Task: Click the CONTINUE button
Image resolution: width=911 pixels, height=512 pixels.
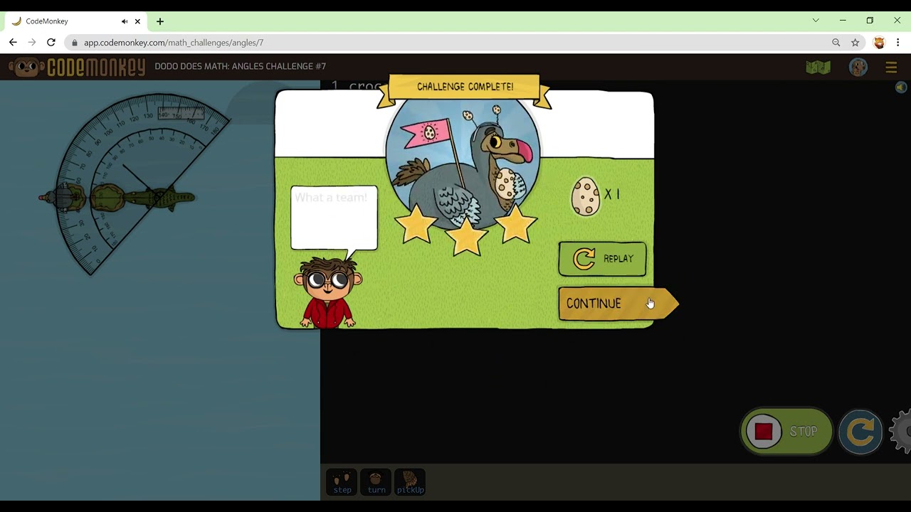Action: point(618,304)
